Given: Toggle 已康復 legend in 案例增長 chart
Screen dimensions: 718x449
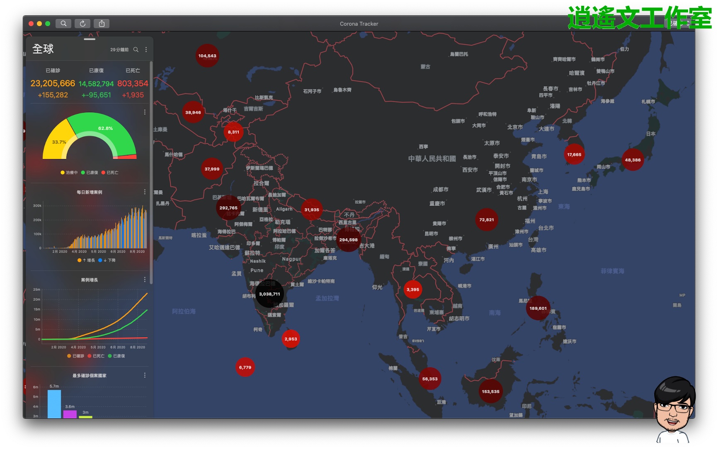Looking at the screenshot, I should tap(116, 356).
